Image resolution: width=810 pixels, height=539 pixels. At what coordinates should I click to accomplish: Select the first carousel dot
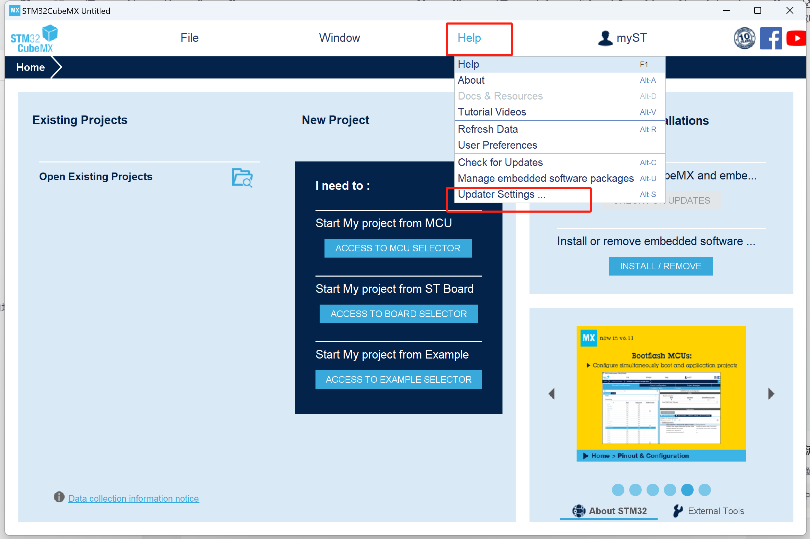click(618, 490)
